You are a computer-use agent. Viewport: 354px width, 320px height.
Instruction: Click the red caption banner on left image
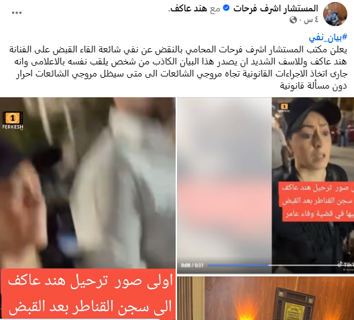point(88,294)
